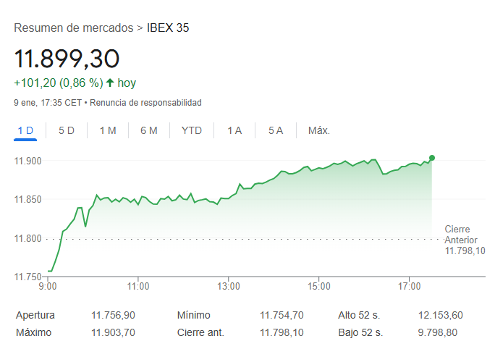
Task: Click the 9:00 time axis label
Action: pyautogui.click(x=48, y=285)
